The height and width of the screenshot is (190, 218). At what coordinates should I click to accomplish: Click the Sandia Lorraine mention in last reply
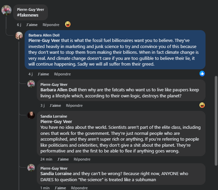coord(56,174)
